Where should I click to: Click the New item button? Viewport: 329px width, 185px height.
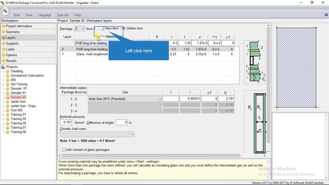click(109, 28)
